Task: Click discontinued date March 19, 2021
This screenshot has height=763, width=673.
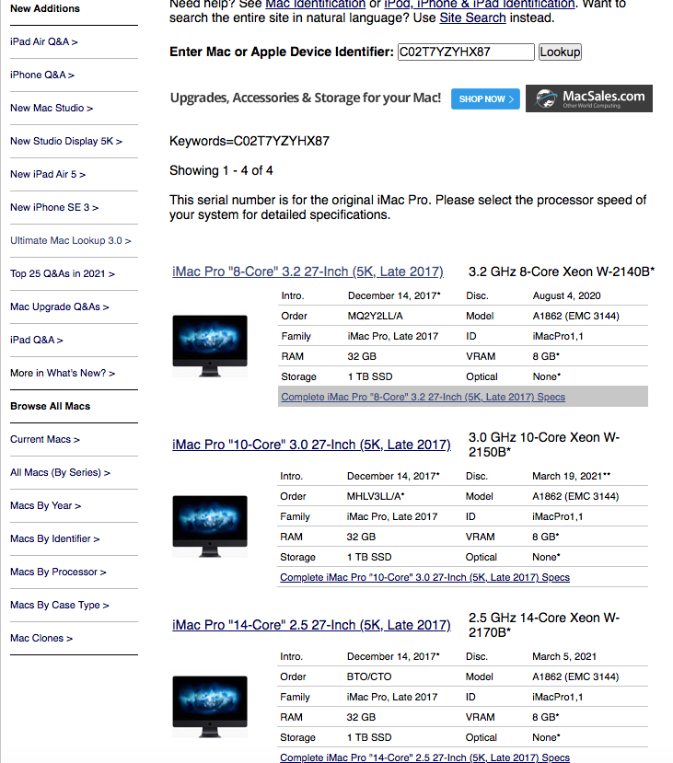Action: pos(571,476)
